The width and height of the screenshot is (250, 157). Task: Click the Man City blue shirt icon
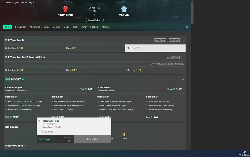tap(124, 9)
